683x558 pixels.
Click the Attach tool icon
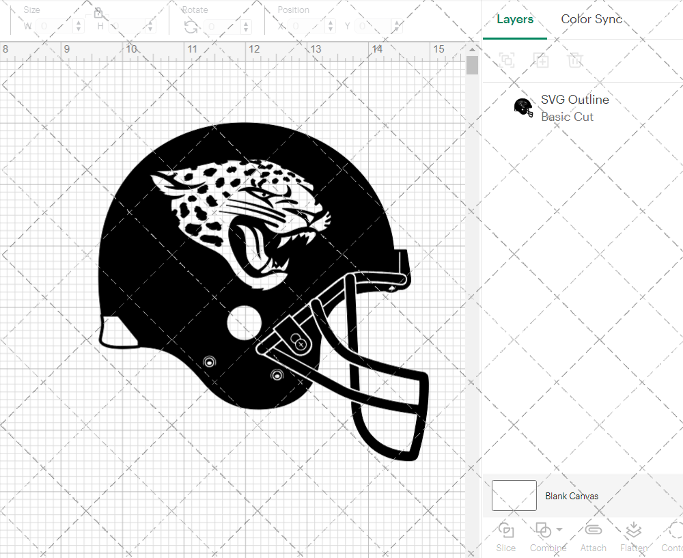[593, 530]
